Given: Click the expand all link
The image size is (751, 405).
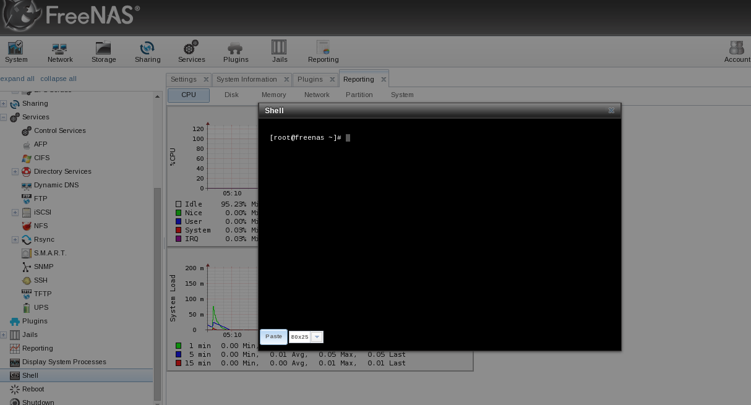Looking at the screenshot, I should tap(17, 79).
